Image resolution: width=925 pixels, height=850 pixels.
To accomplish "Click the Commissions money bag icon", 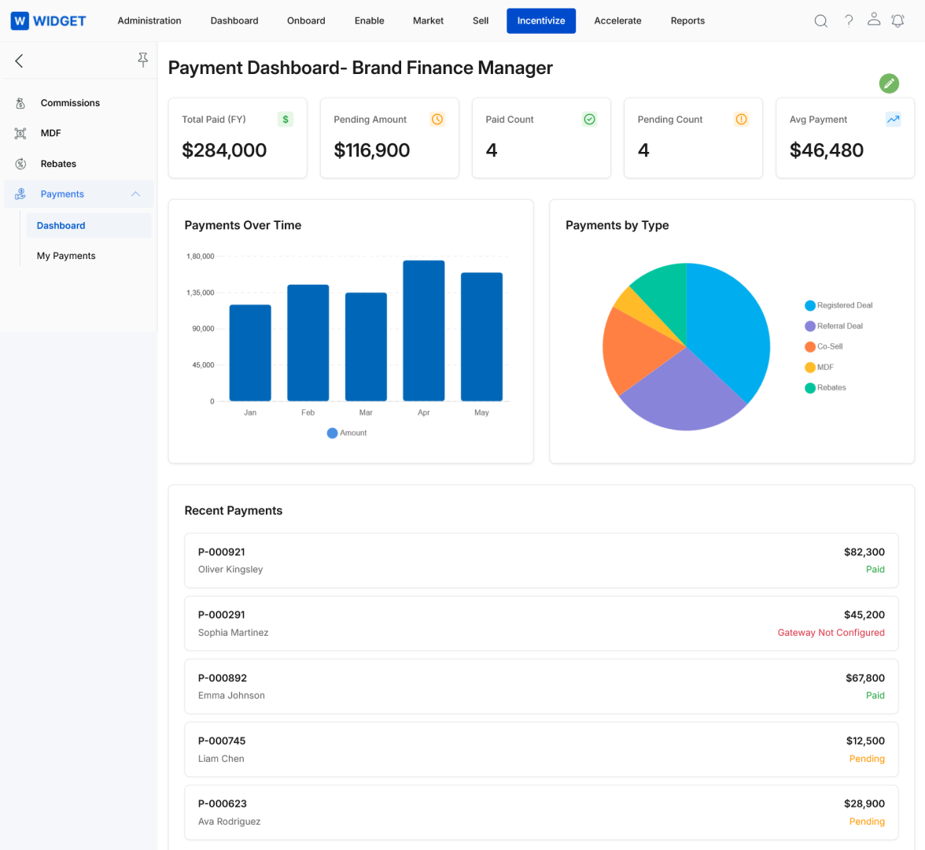I will click(x=20, y=102).
